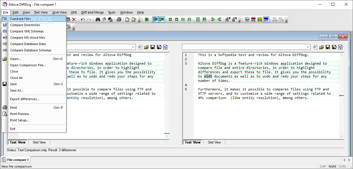This screenshot has width=353, height=169.
Task: Click Open file icon in left pane
Action: coord(146,47)
